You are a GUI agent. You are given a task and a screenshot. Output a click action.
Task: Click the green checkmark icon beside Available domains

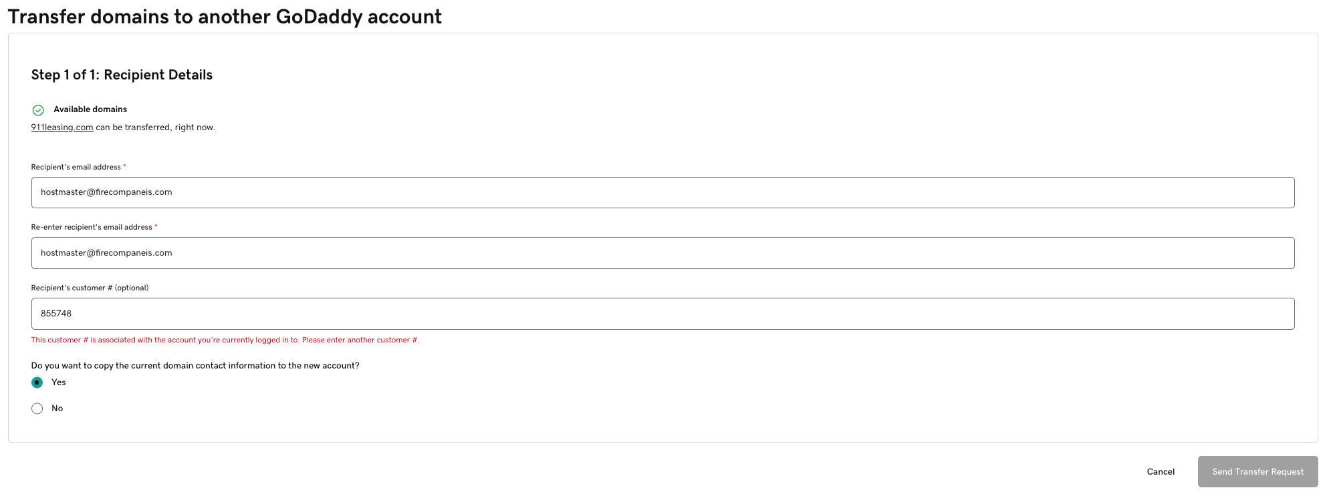tap(38, 110)
